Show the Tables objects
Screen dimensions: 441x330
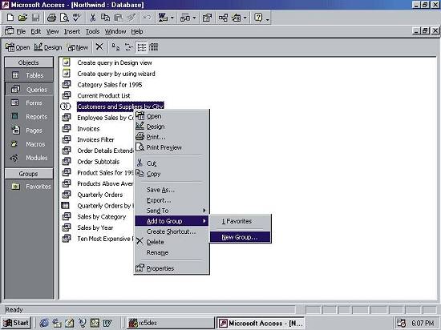click(29, 75)
